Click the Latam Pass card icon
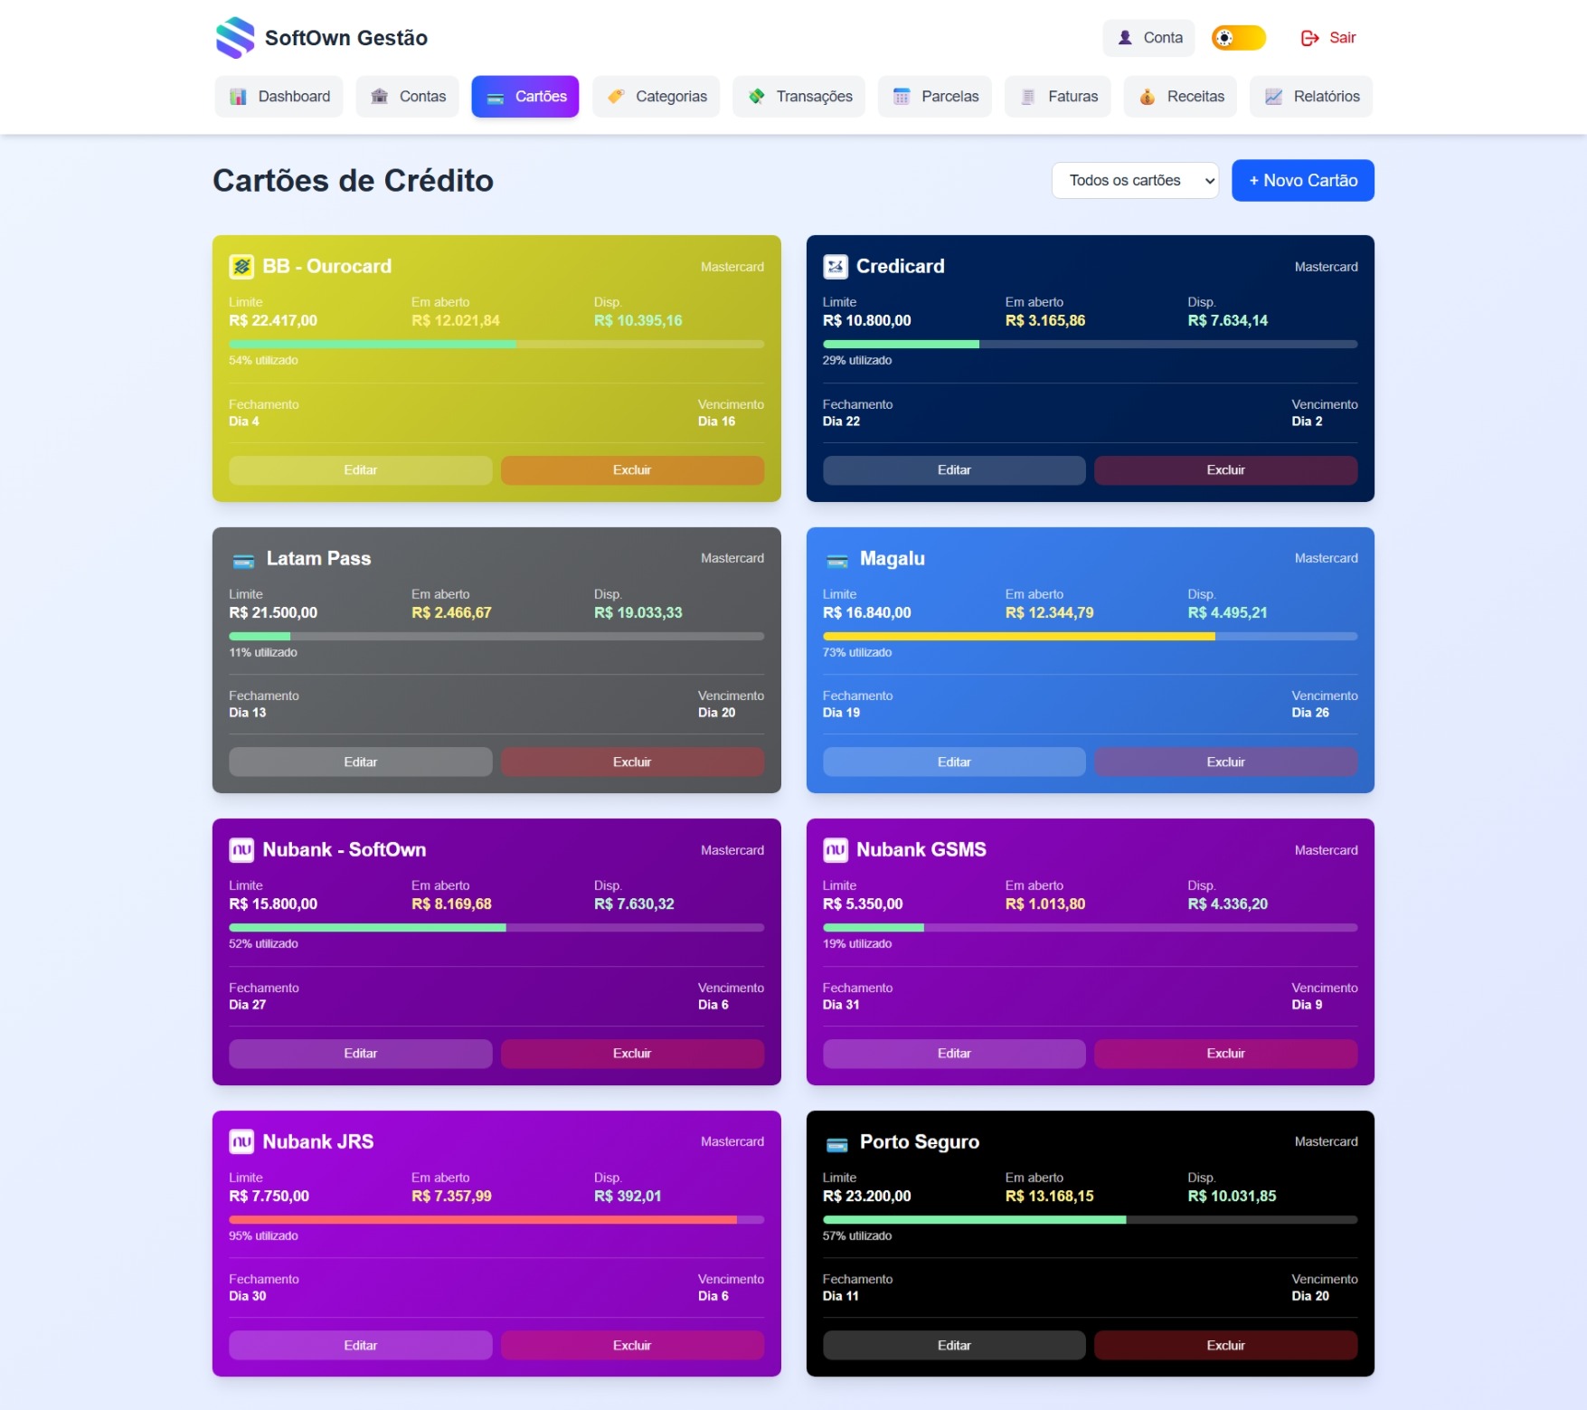Viewport: 1587px width, 1410px height. [243, 562]
